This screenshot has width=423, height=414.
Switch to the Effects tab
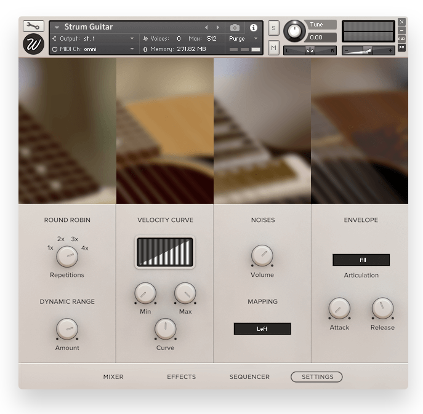tap(181, 376)
